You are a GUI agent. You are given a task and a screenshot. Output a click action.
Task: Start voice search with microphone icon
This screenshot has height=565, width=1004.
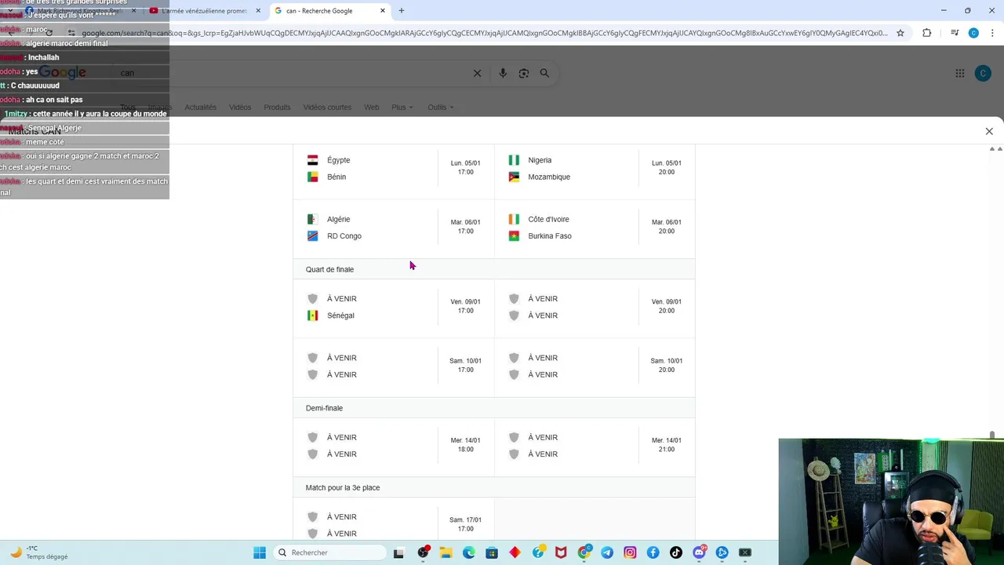coord(503,73)
